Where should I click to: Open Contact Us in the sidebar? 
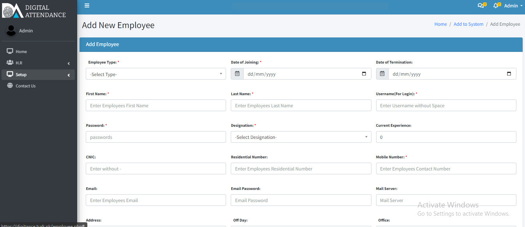coord(25,86)
